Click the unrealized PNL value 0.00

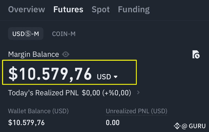[113, 123]
